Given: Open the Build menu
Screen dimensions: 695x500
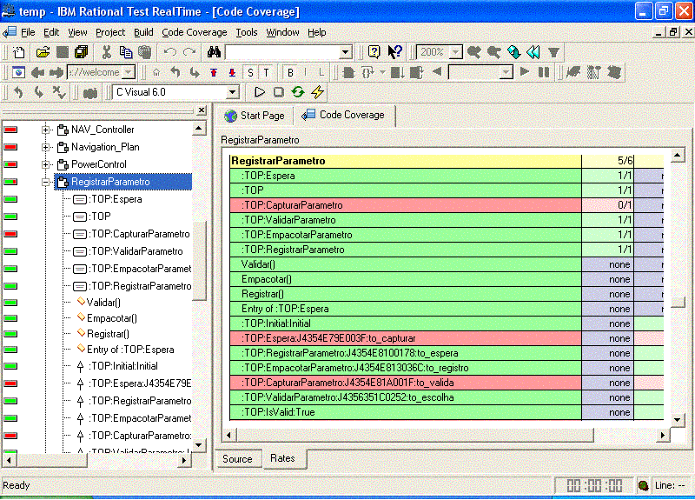Looking at the screenshot, I should click(x=143, y=32).
